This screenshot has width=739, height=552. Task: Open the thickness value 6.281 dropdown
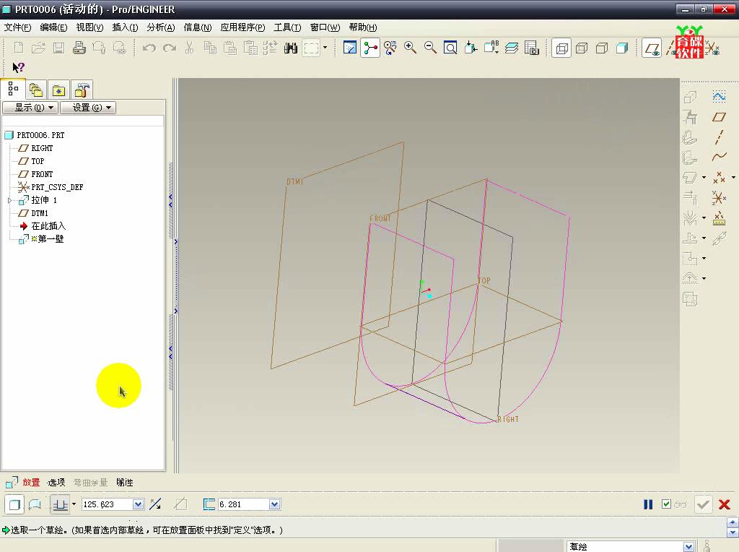pyautogui.click(x=274, y=504)
